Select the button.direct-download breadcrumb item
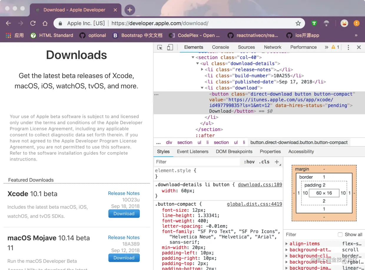The image size is (365, 270). [x=299, y=143]
